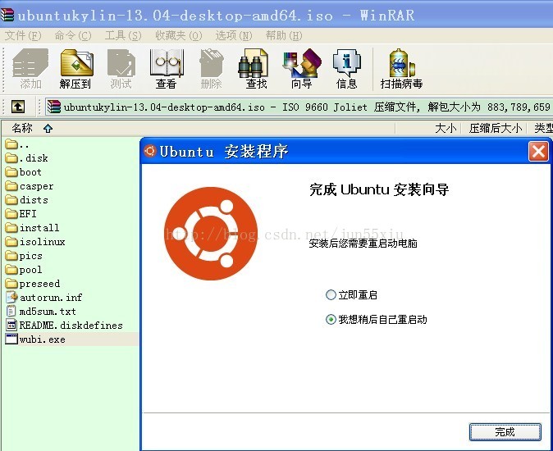Select the pool folder
Viewport: 553px width, 451px height.
point(24,270)
